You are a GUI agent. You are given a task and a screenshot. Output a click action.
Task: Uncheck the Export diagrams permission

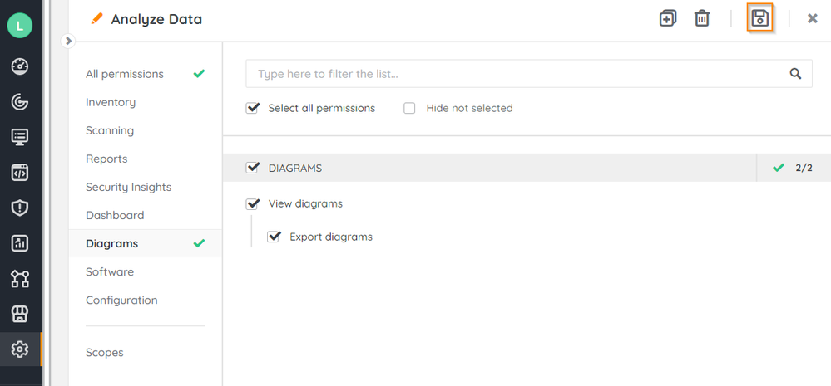pyautogui.click(x=275, y=237)
